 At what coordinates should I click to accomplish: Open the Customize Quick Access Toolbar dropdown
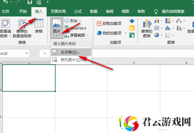47,2
